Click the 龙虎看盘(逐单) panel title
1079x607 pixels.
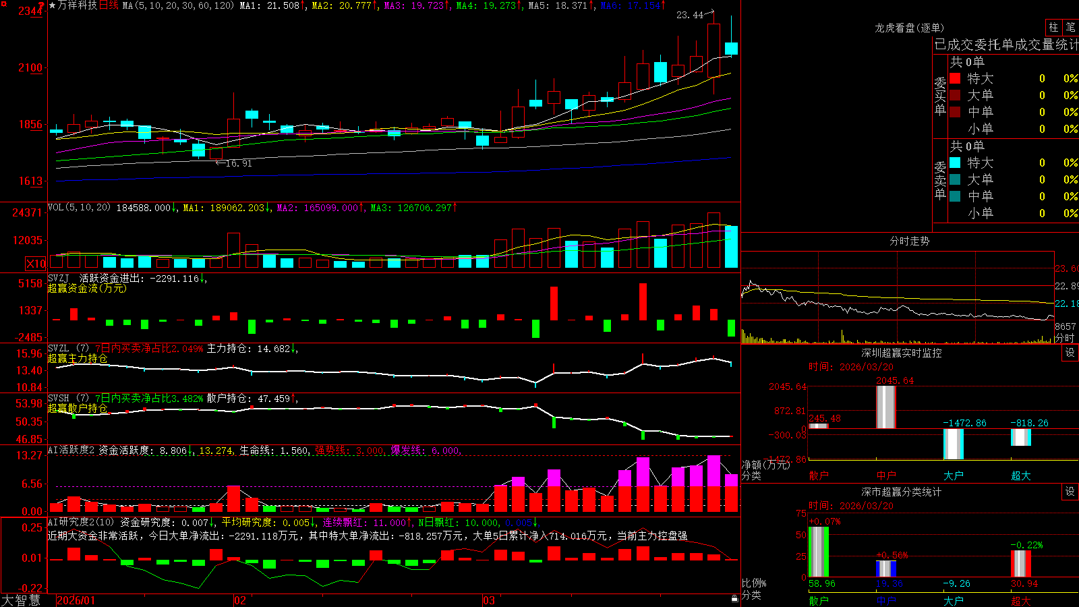pyautogui.click(x=909, y=28)
